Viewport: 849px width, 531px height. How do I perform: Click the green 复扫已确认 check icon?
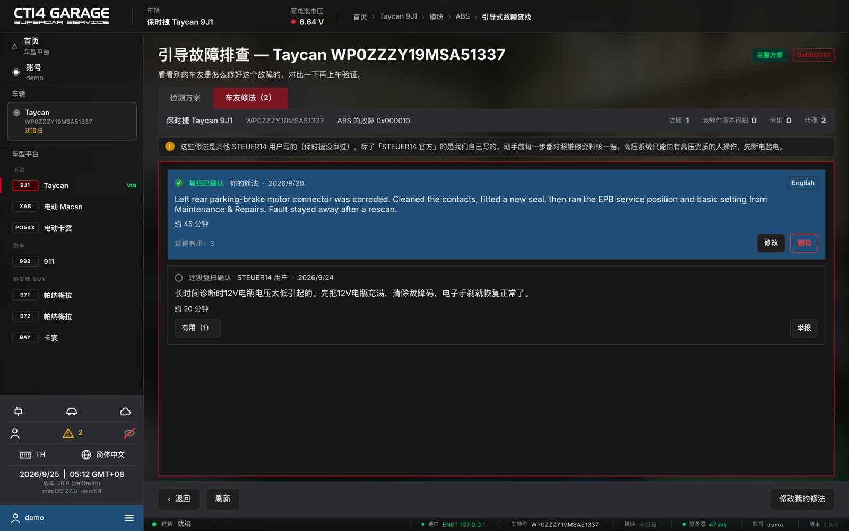[179, 183]
